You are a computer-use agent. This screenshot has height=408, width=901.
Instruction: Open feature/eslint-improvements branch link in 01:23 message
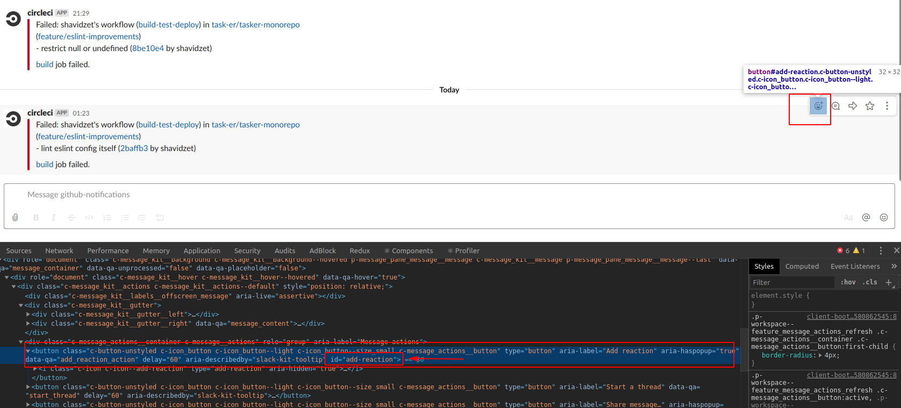coord(89,137)
